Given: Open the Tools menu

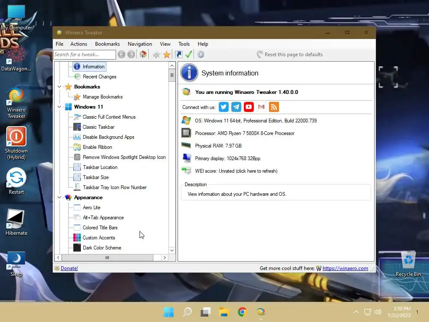Looking at the screenshot, I should tap(184, 44).
